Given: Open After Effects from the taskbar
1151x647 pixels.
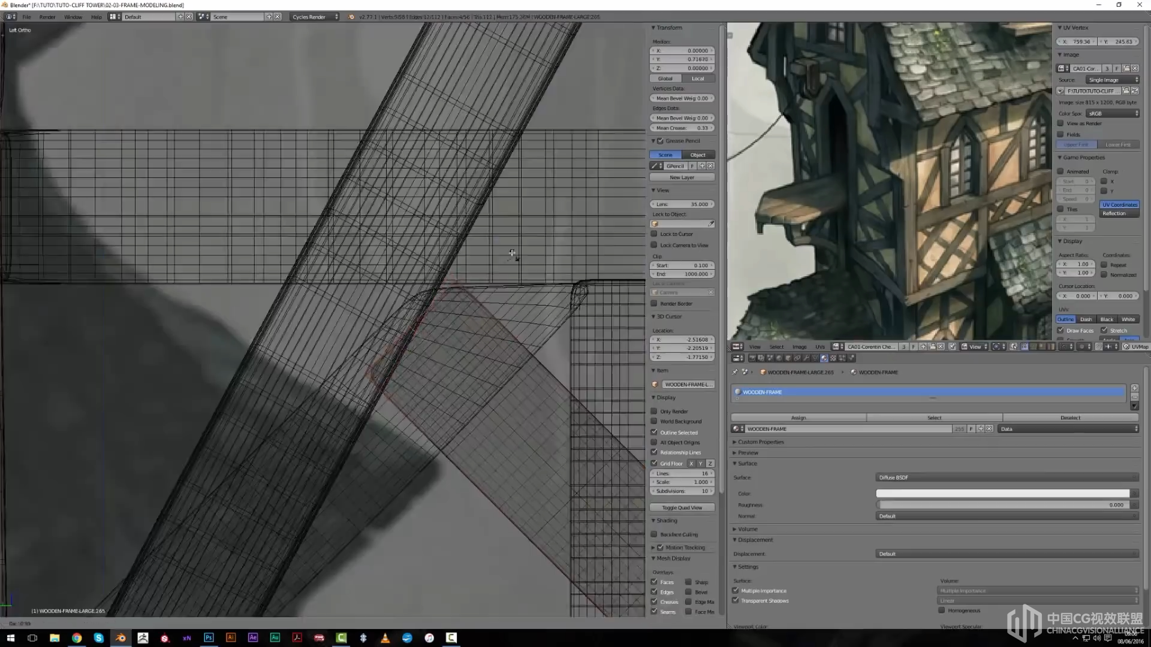Looking at the screenshot, I should 253,637.
